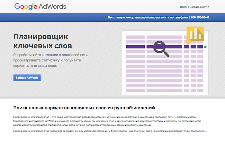Click the Войти в AdWords button
Screen dimensions: 225x151
point(27,78)
